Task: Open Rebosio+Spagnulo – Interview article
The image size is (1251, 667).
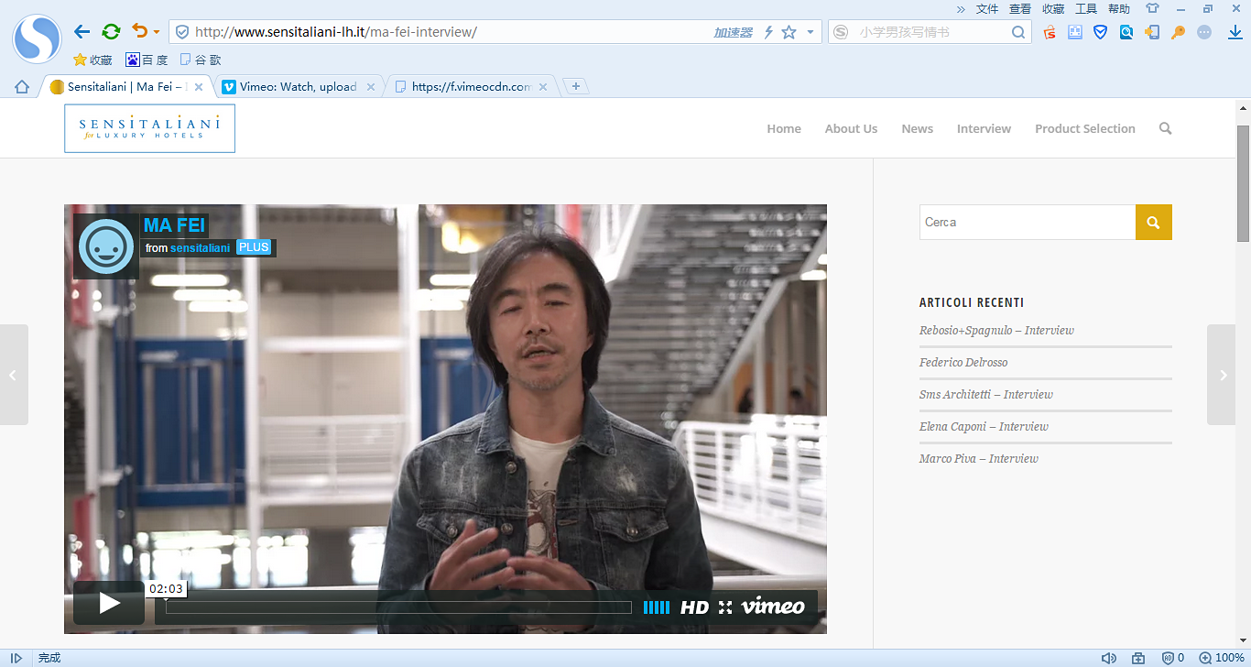Action: click(x=996, y=331)
